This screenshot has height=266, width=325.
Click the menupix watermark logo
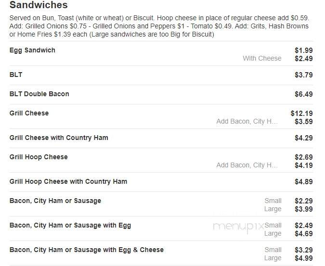[238, 227]
